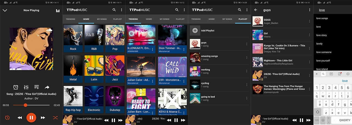Open the Pop genre tile

click(x=115, y=38)
